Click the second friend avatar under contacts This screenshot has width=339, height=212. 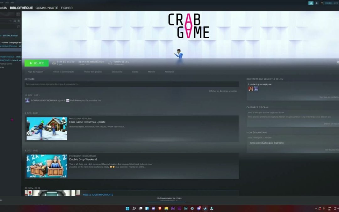pos(256,89)
